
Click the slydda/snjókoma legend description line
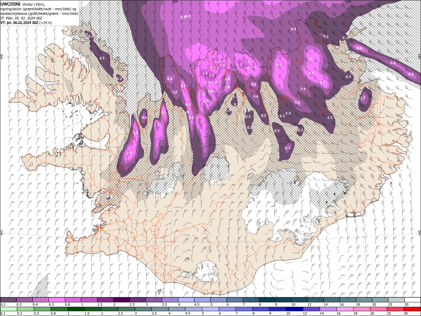[x=39, y=13]
